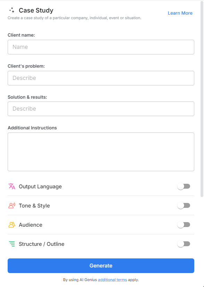204x287 pixels.
Task: Switch on Structure / Outline option
Action: pos(184,244)
